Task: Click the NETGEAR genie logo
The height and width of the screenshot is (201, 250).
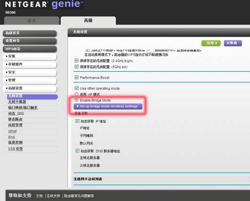Action: (43, 5)
